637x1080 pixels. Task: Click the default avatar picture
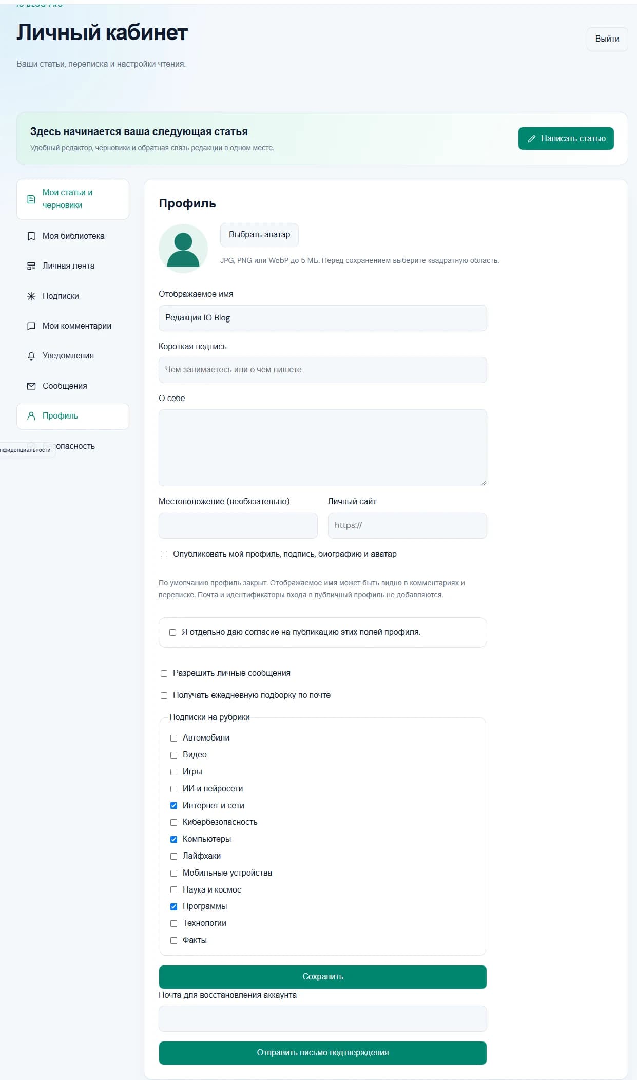pyautogui.click(x=183, y=249)
